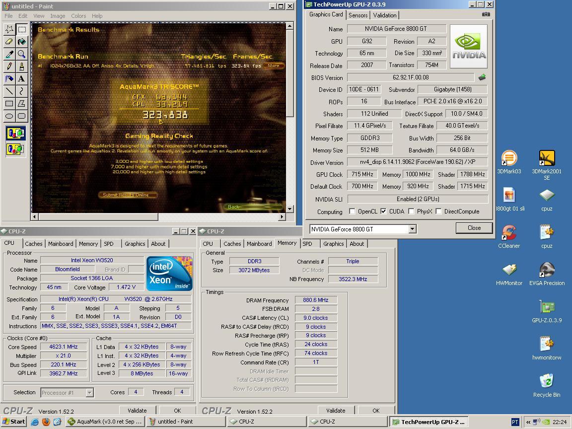Click the PT language indicator in taskbar
Viewport: 572px width, 429px height.
(x=515, y=422)
